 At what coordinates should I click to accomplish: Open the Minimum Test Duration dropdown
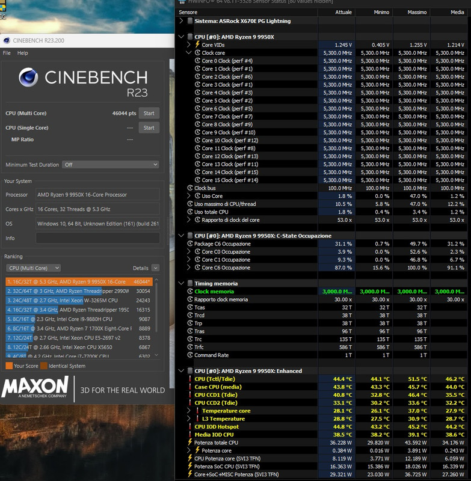tap(111, 165)
